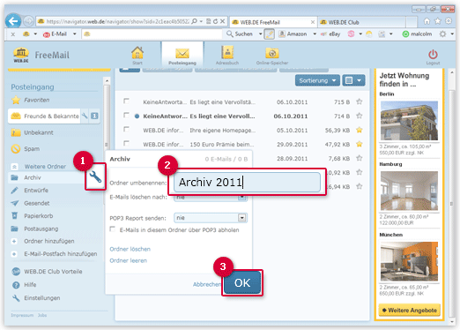This screenshot has height=330, width=460.
Task: Click the E-Mail toolbar icon
Action: coord(46,34)
